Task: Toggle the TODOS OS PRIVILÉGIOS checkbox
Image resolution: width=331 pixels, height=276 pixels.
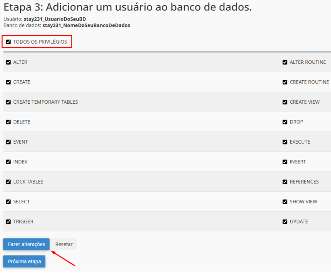Action: [x=8, y=42]
